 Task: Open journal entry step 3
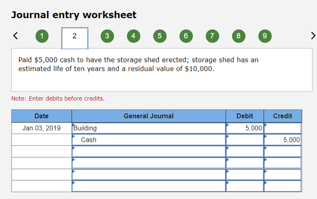coord(107,36)
